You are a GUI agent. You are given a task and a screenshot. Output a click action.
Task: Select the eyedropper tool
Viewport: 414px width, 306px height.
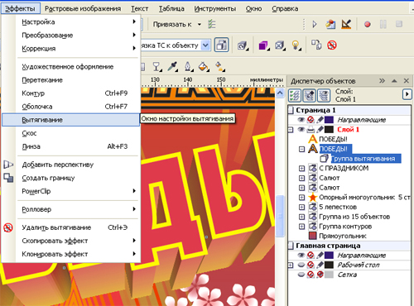[x=173, y=66]
